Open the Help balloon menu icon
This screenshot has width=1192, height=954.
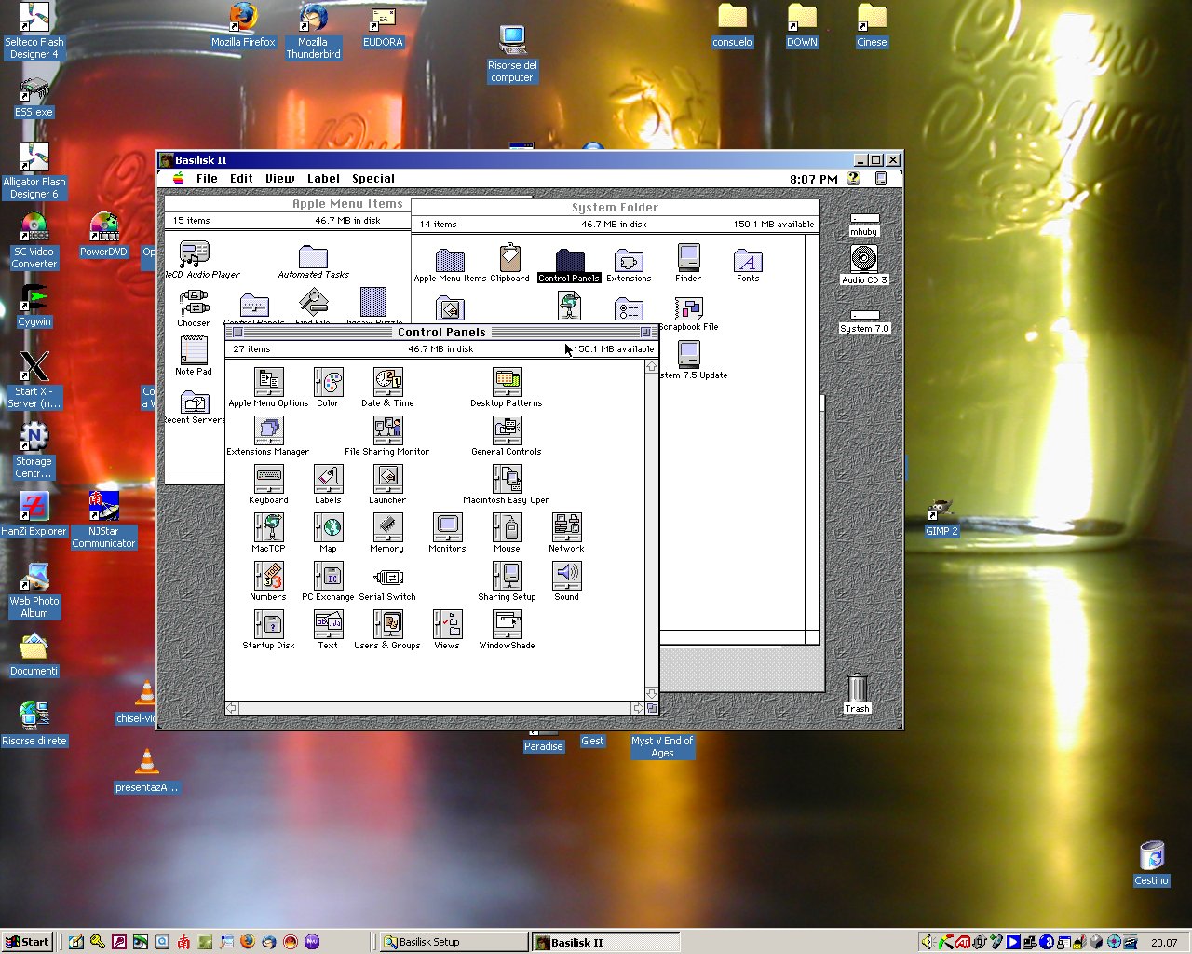coord(853,179)
